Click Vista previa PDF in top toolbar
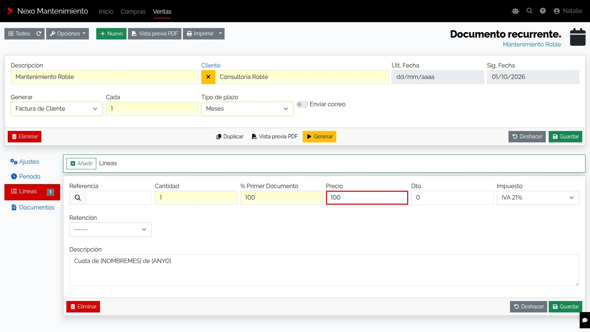Image resolution: width=590 pixels, height=332 pixels. pos(155,34)
